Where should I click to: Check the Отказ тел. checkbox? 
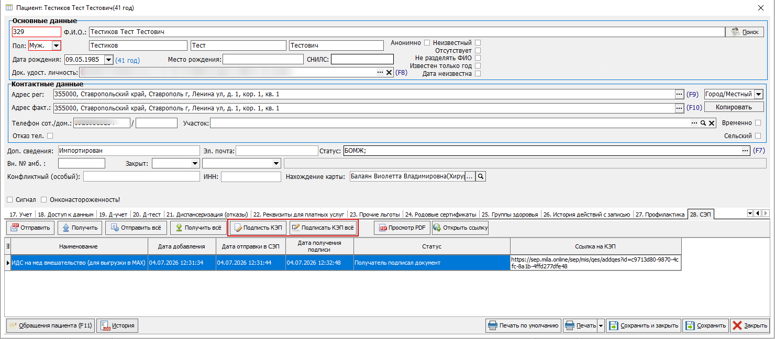[50, 136]
